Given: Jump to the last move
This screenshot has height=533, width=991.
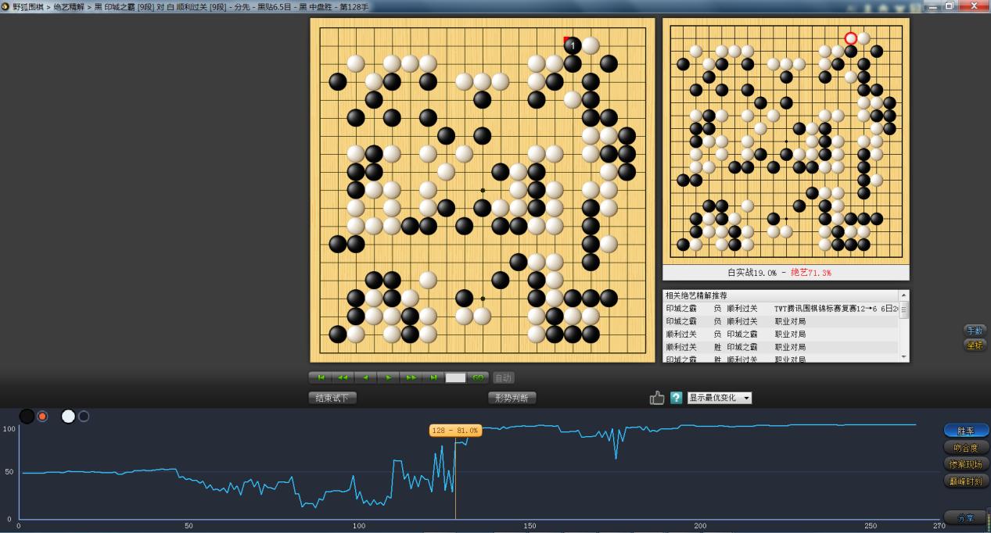Looking at the screenshot, I should coord(433,377).
